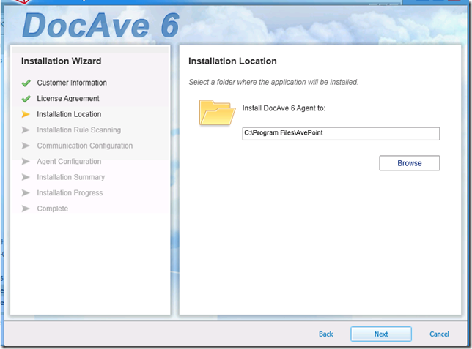Select the Communication Configuration step
This screenshot has width=472, height=349.
pos(84,146)
